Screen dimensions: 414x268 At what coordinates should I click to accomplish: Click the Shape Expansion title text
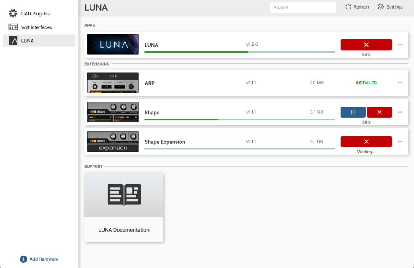165,142
